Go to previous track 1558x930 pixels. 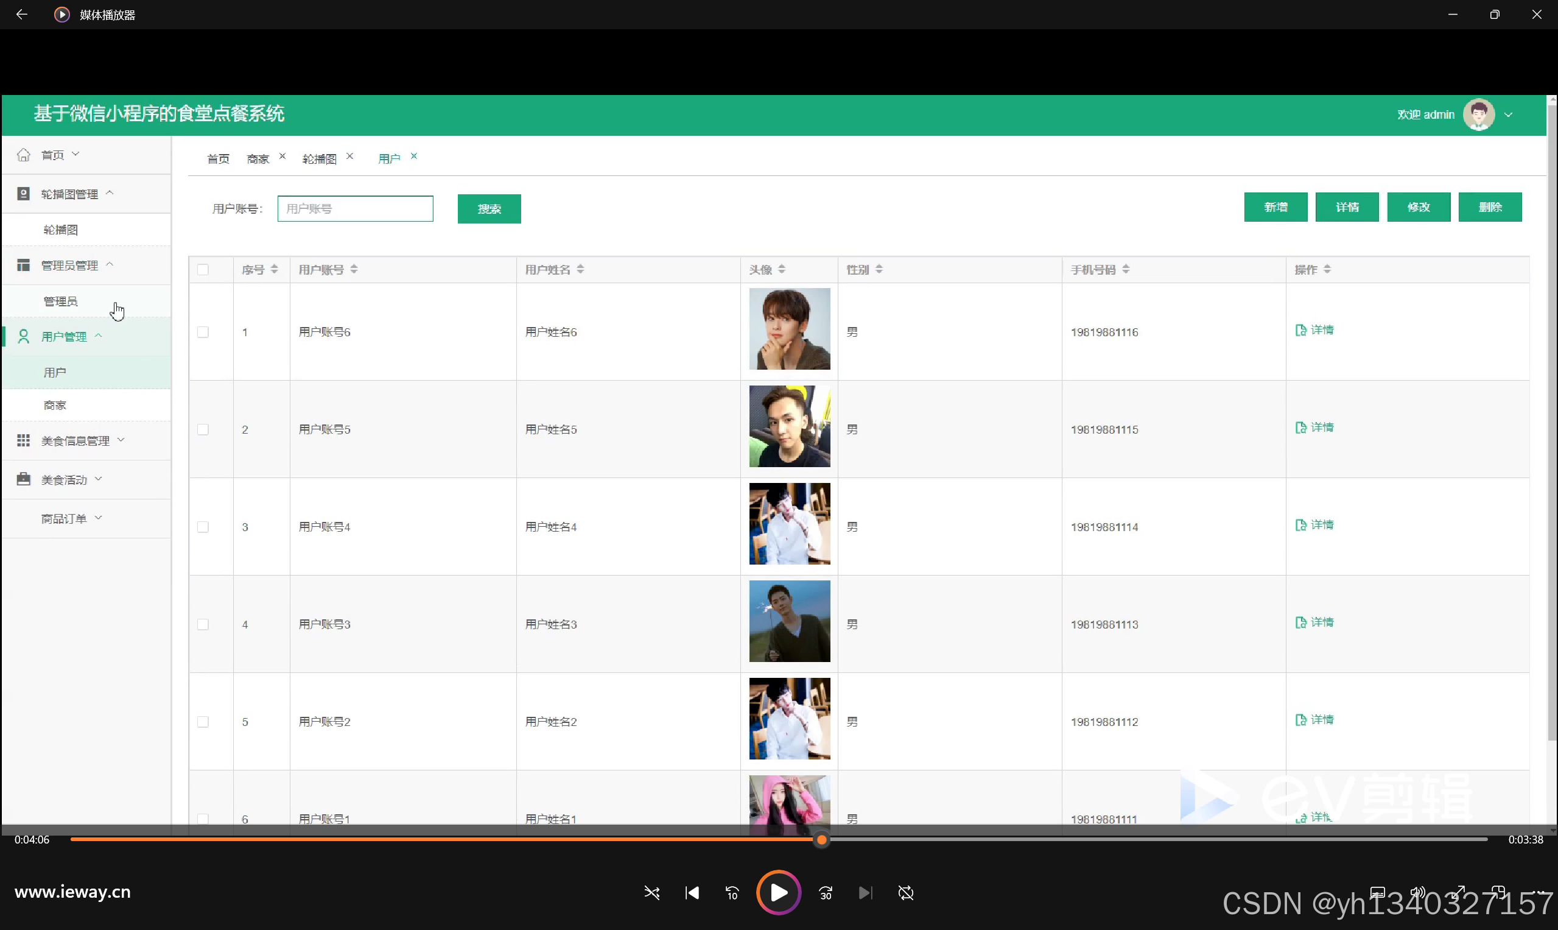[692, 892]
